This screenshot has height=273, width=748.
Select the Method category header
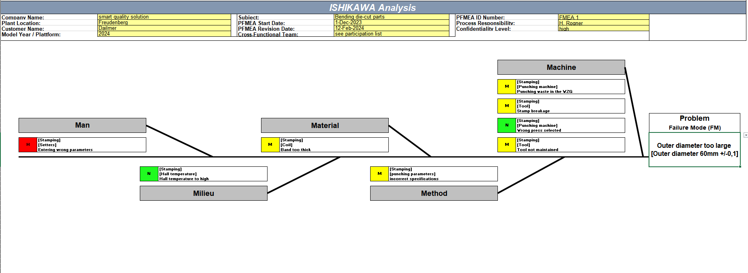coord(434,193)
